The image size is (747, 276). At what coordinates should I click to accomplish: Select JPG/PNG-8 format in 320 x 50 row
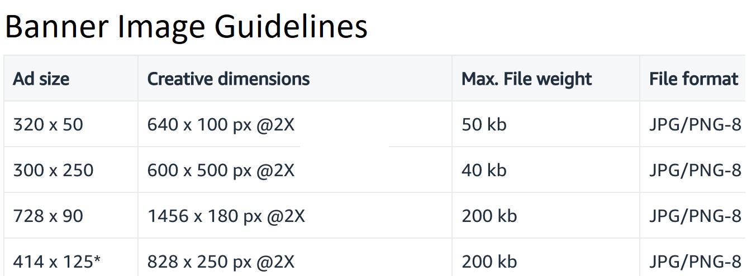pyautogui.click(x=695, y=124)
